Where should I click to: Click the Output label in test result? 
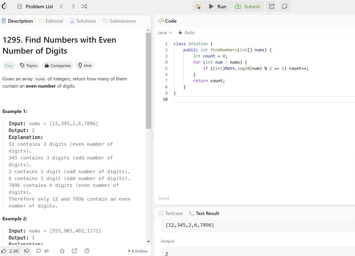tap(168, 241)
